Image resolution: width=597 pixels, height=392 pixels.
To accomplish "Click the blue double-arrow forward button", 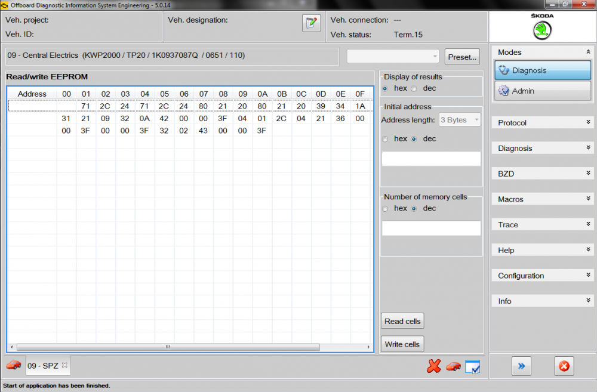I will pyautogui.click(x=521, y=366).
